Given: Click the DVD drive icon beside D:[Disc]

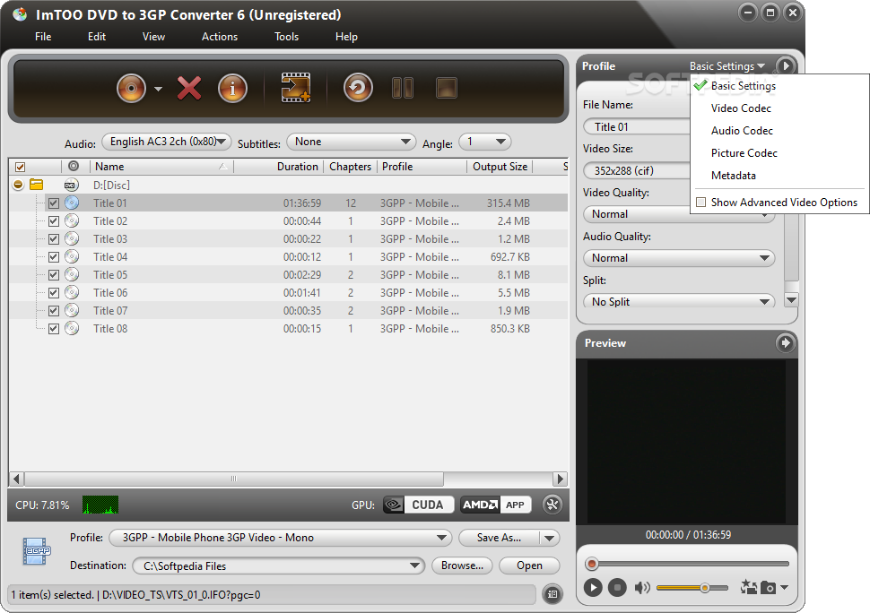Looking at the screenshot, I should click(x=72, y=186).
